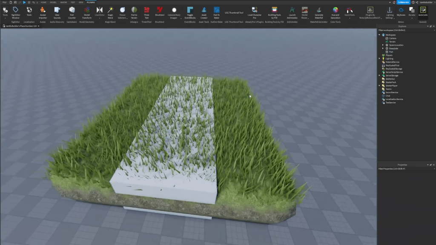436x245 pixels.
Task: Close the IamRoBuilder's Place tab
Action: click(x=39, y=26)
